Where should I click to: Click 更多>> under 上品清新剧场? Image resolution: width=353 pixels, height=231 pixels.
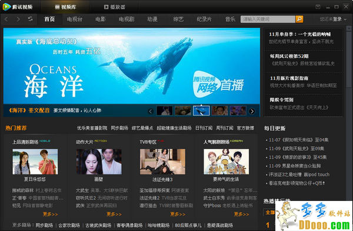tap(51, 214)
